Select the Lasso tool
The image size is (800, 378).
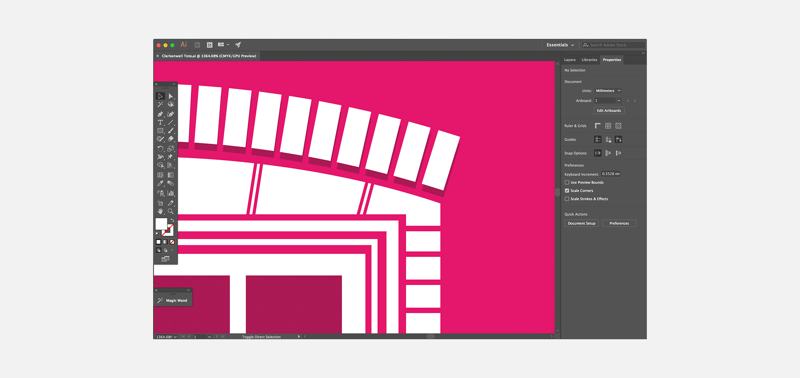pyautogui.click(x=171, y=105)
